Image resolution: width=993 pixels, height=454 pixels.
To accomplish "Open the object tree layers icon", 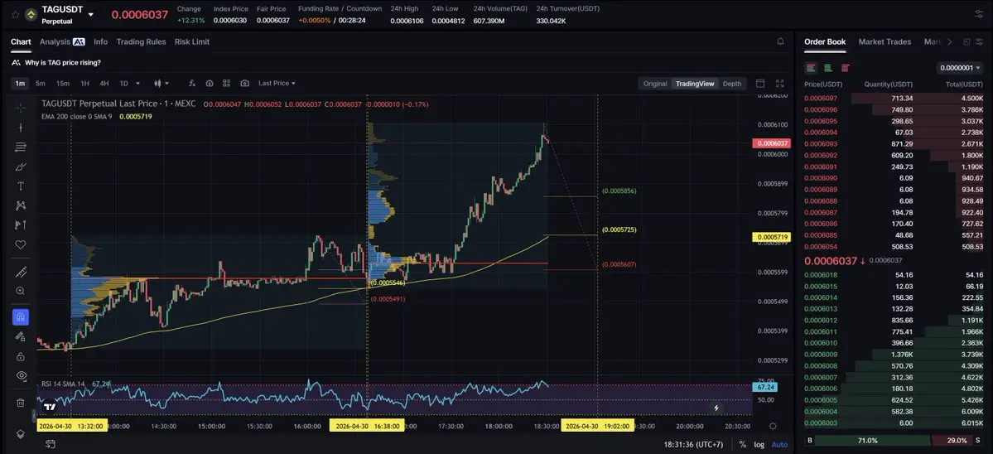I will 20,434.
